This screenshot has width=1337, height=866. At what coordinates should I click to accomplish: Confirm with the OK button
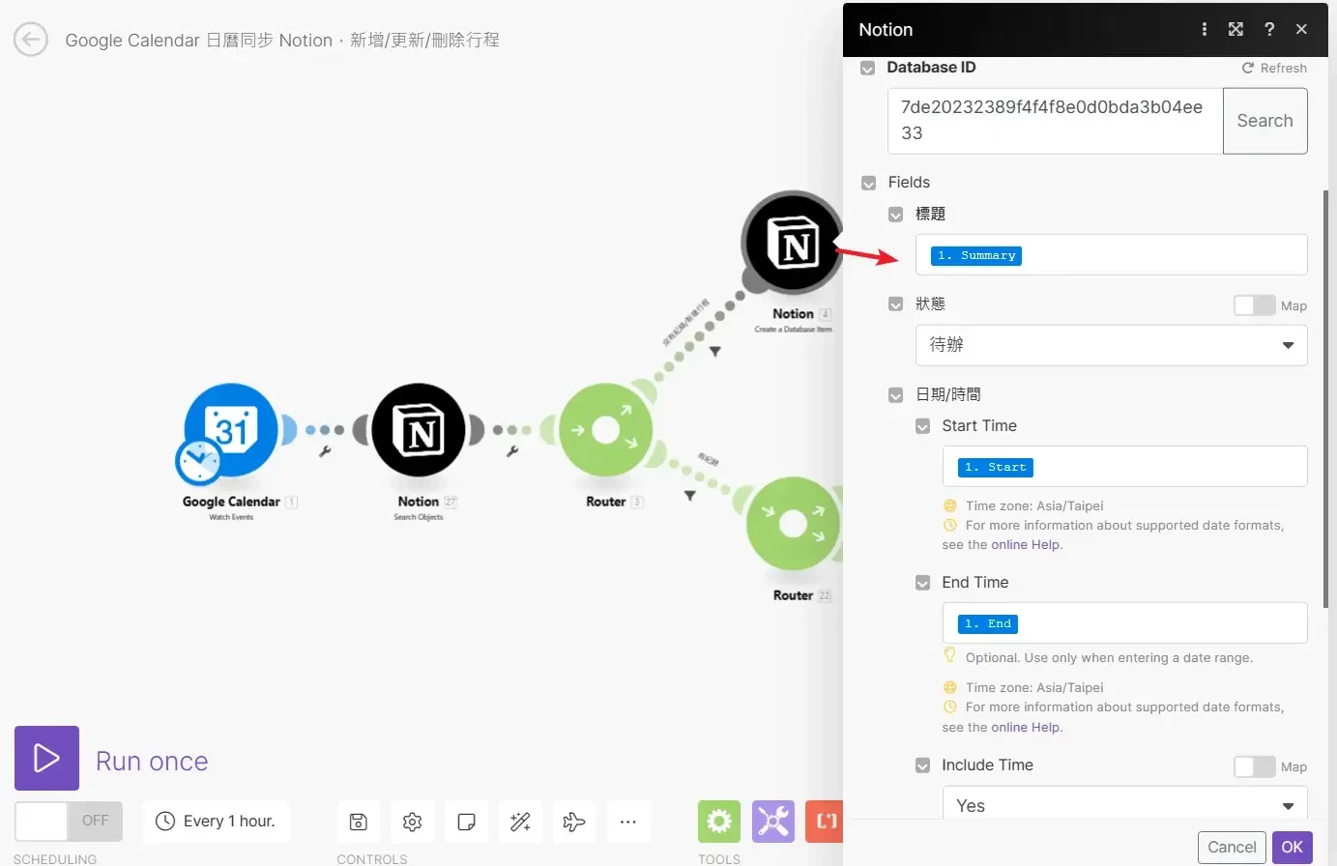point(1293,847)
